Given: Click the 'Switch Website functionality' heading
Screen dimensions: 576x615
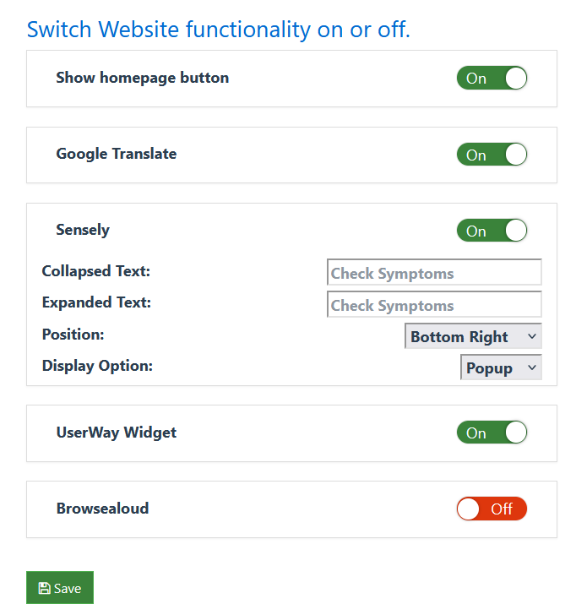Looking at the screenshot, I should (218, 30).
